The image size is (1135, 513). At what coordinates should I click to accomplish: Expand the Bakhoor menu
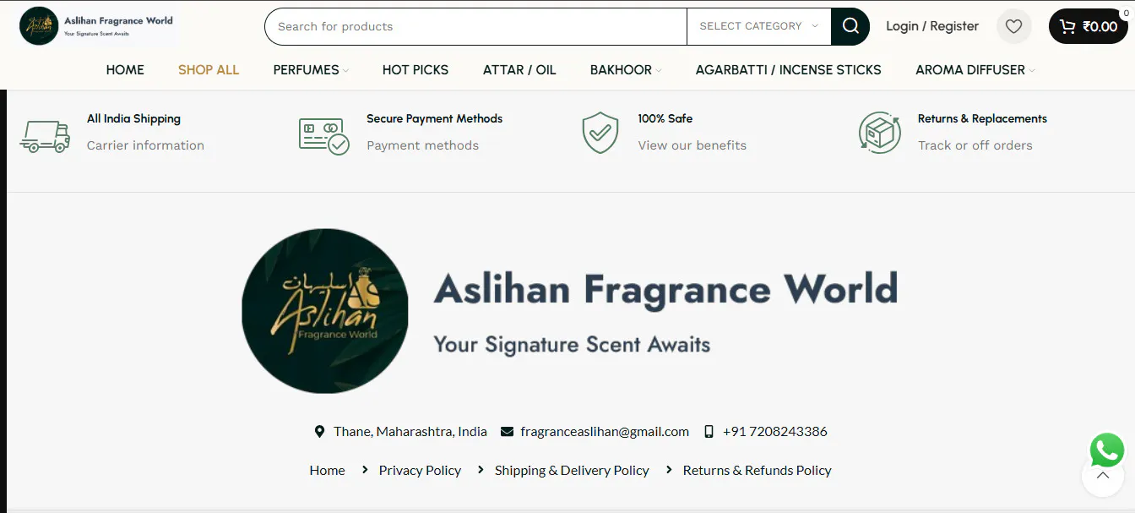pyautogui.click(x=625, y=70)
